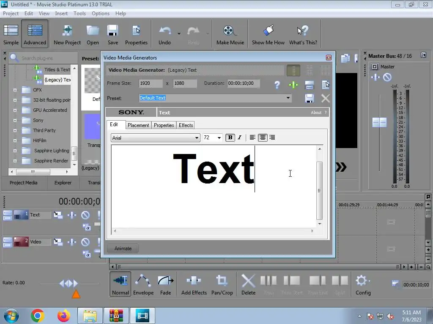
Task: Open project Properties from toolbar
Action: (x=136, y=34)
